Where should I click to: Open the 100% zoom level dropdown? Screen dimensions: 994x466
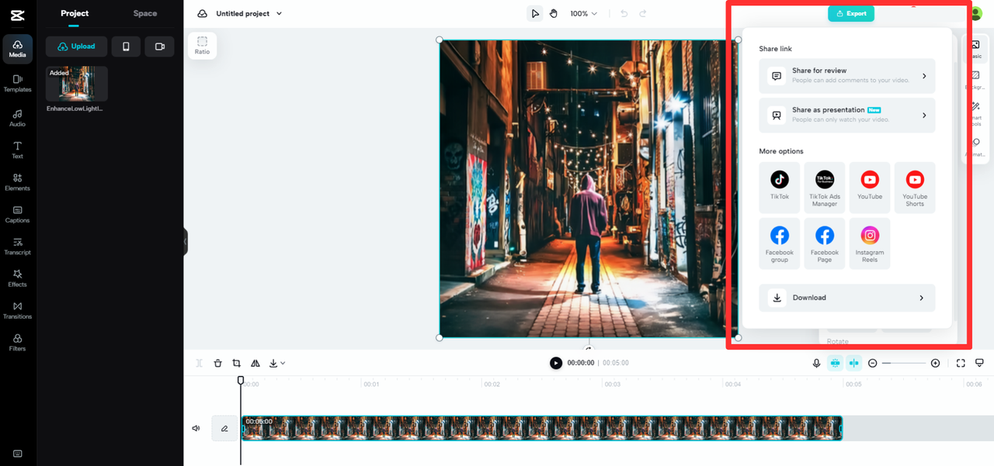pos(583,13)
